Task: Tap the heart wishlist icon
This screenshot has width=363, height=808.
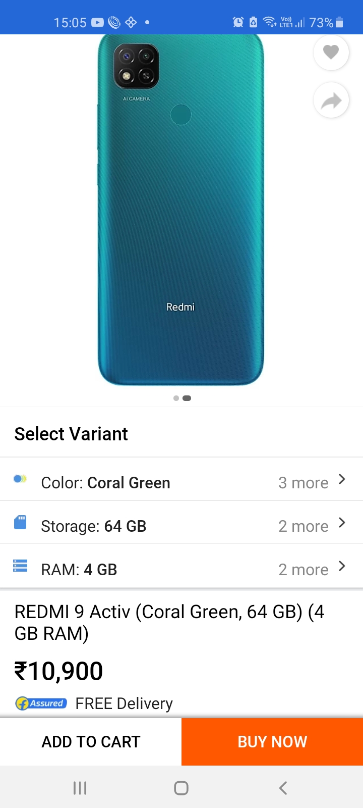Action: (331, 52)
